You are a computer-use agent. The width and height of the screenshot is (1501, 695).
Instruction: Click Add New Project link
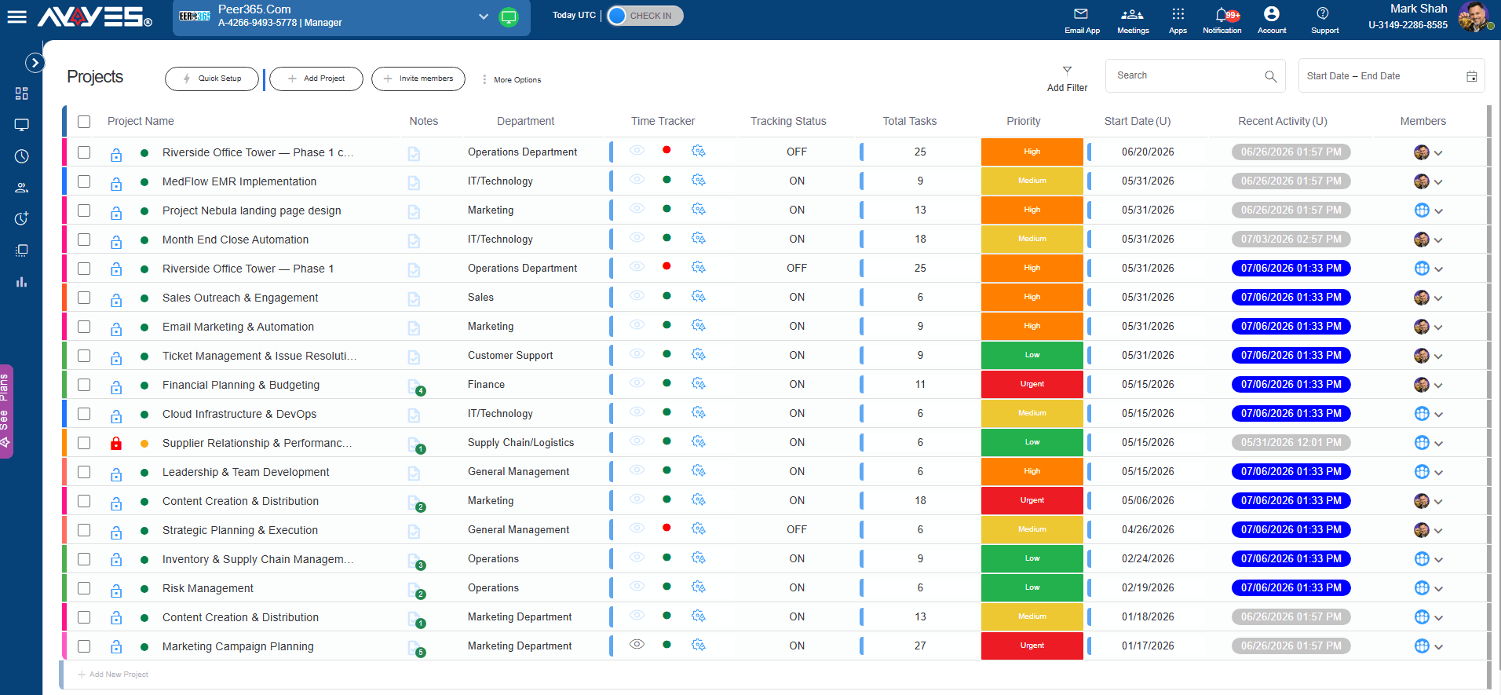pyautogui.click(x=113, y=675)
